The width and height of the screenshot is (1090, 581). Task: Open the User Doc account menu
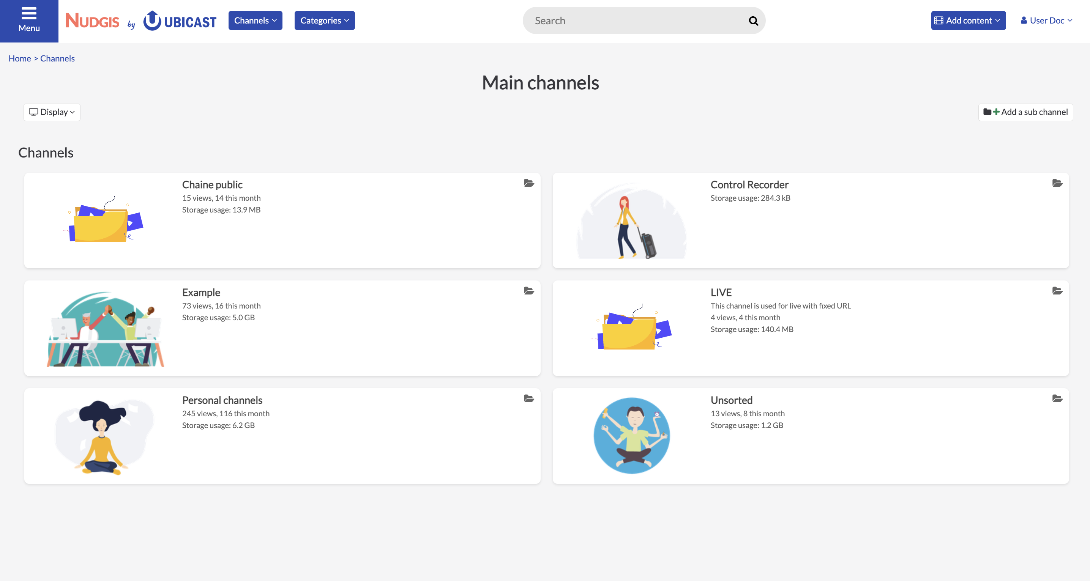(1046, 20)
